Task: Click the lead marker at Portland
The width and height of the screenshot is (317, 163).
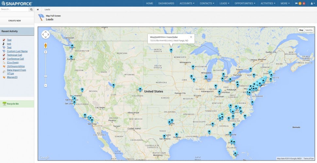Action: pyautogui.click(x=71, y=57)
